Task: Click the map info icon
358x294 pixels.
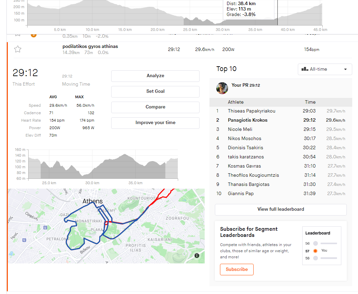Action: tap(197, 256)
